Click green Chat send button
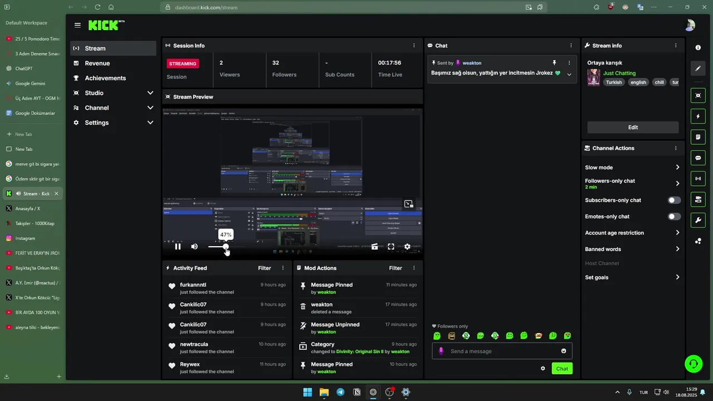Viewport: 713px width, 401px height. [x=562, y=369]
